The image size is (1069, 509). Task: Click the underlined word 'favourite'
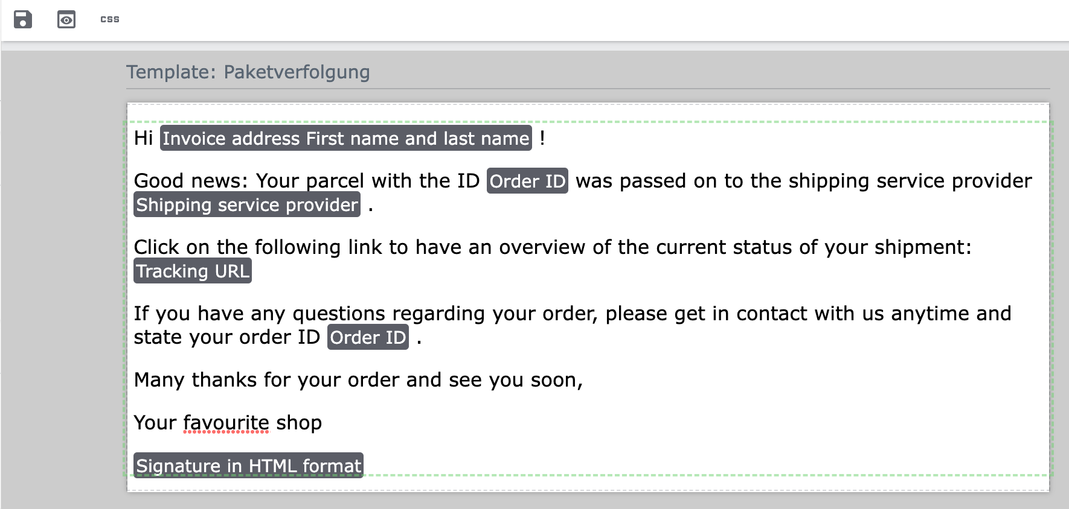pyautogui.click(x=226, y=423)
